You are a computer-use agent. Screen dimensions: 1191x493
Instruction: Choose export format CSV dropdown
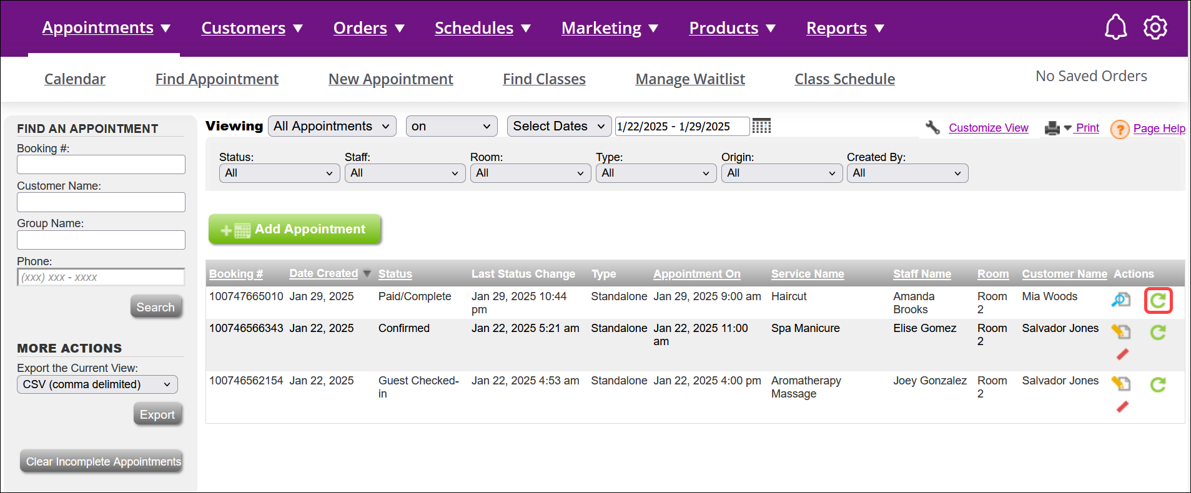point(97,384)
